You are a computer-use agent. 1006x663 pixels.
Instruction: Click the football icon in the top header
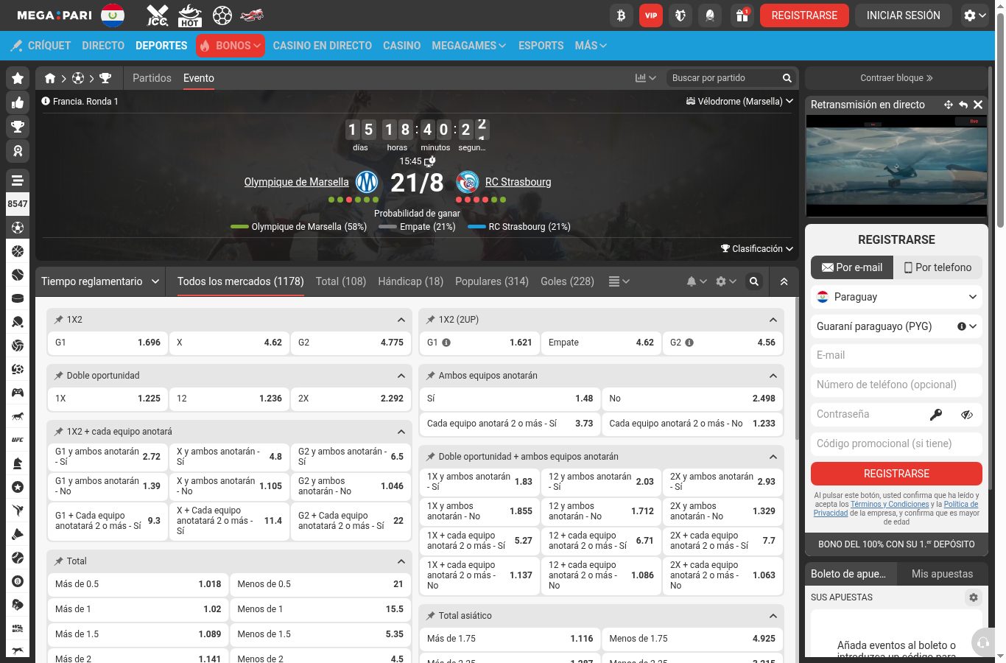coord(222,15)
